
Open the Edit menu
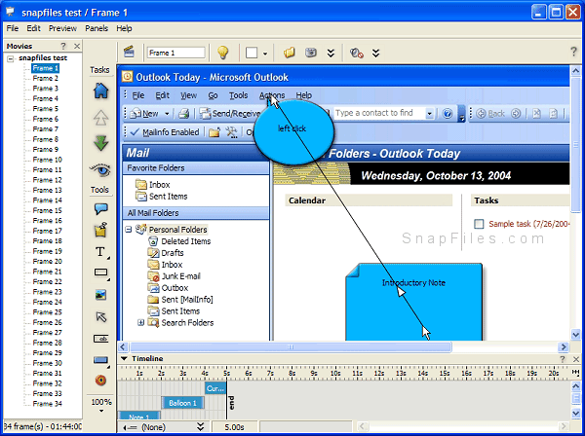(x=33, y=28)
